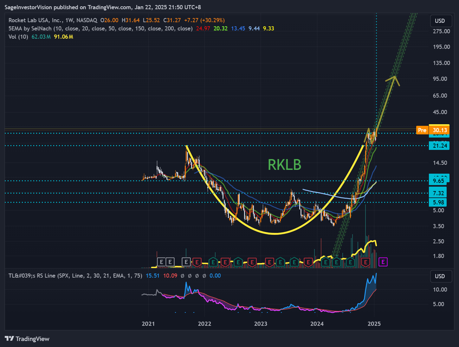Select the TL's RS Line indicator legend
The width and height of the screenshot is (459, 347).
(75, 276)
